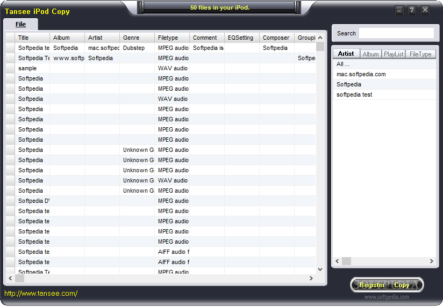Viewport: 443px width, 307px height.
Task: Click the Register button
Action: [371, 285]
